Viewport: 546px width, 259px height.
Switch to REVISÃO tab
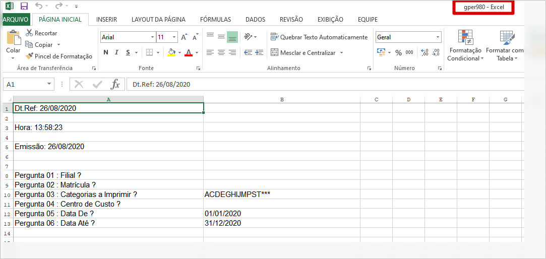291,20
